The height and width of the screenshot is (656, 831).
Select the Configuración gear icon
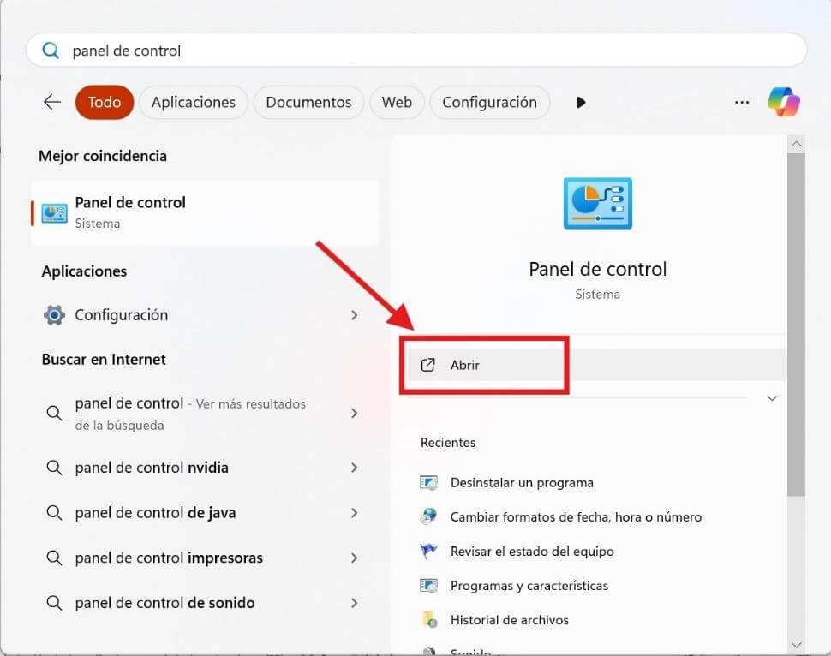53,314
